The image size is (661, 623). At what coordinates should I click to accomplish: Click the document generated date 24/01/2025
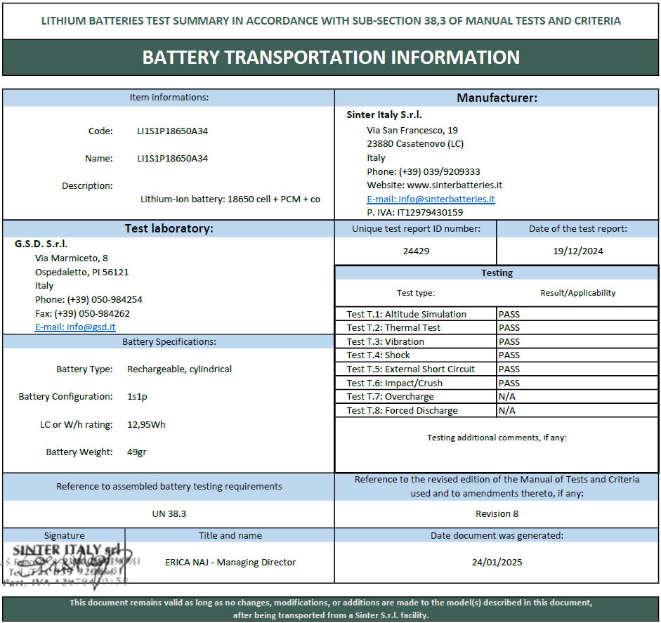[497, 563]
